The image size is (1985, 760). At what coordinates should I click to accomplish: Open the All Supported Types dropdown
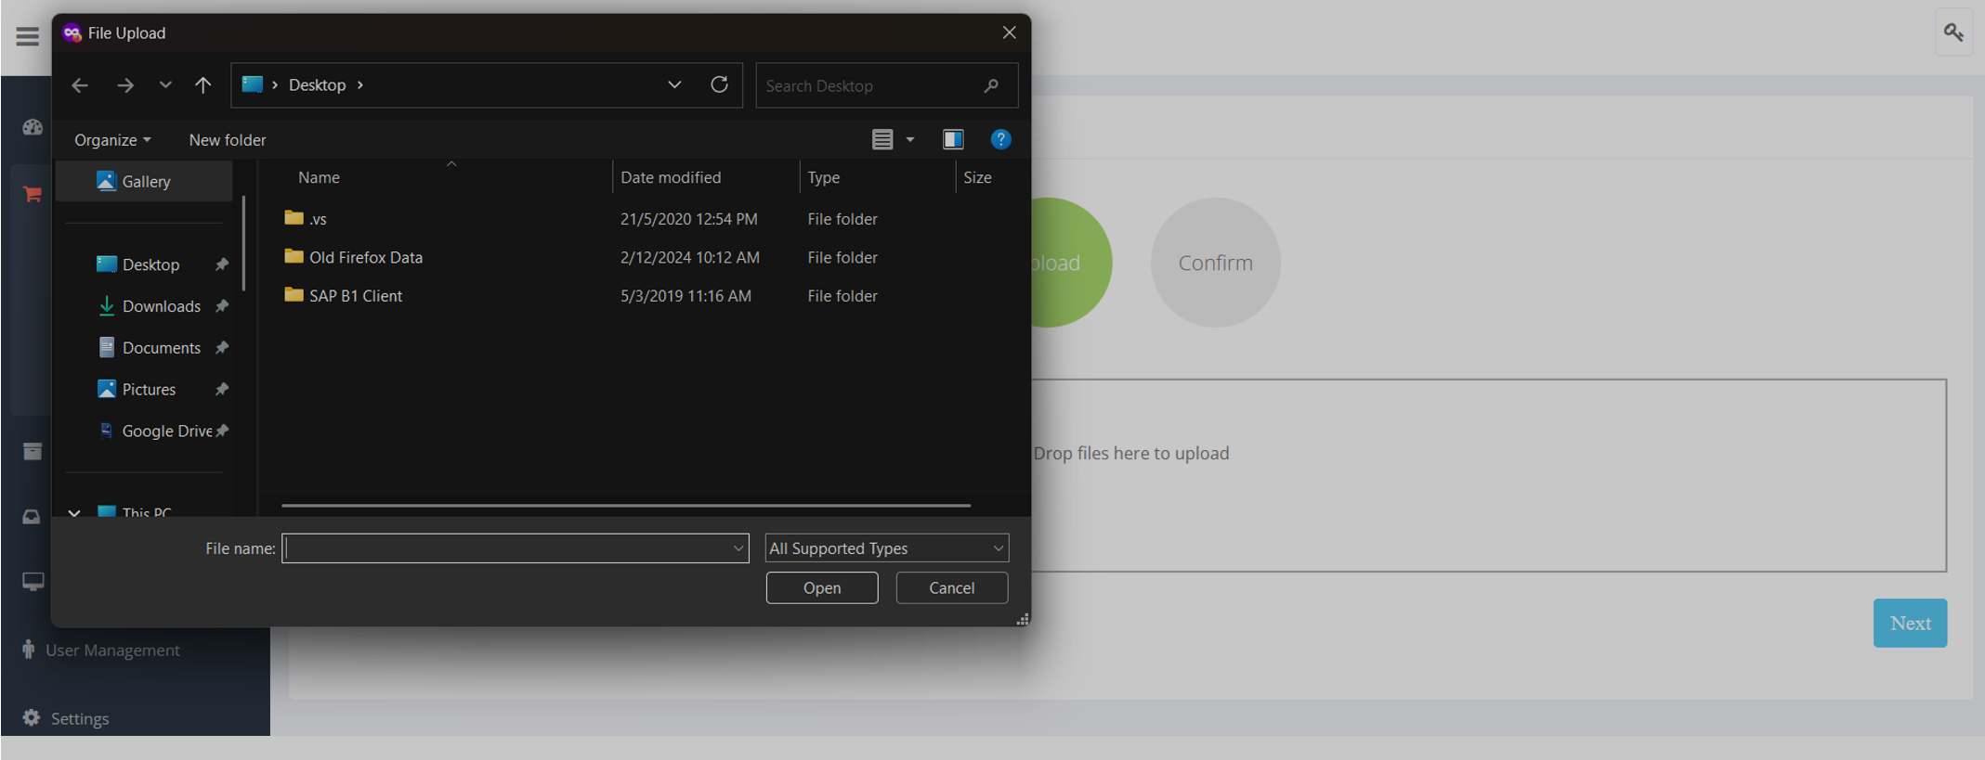[x=886, y=548]
